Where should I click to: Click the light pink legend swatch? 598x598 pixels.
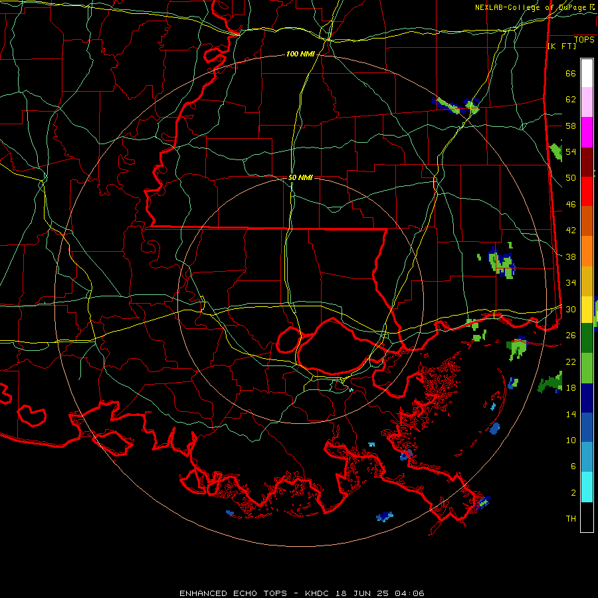pos(587,102)
